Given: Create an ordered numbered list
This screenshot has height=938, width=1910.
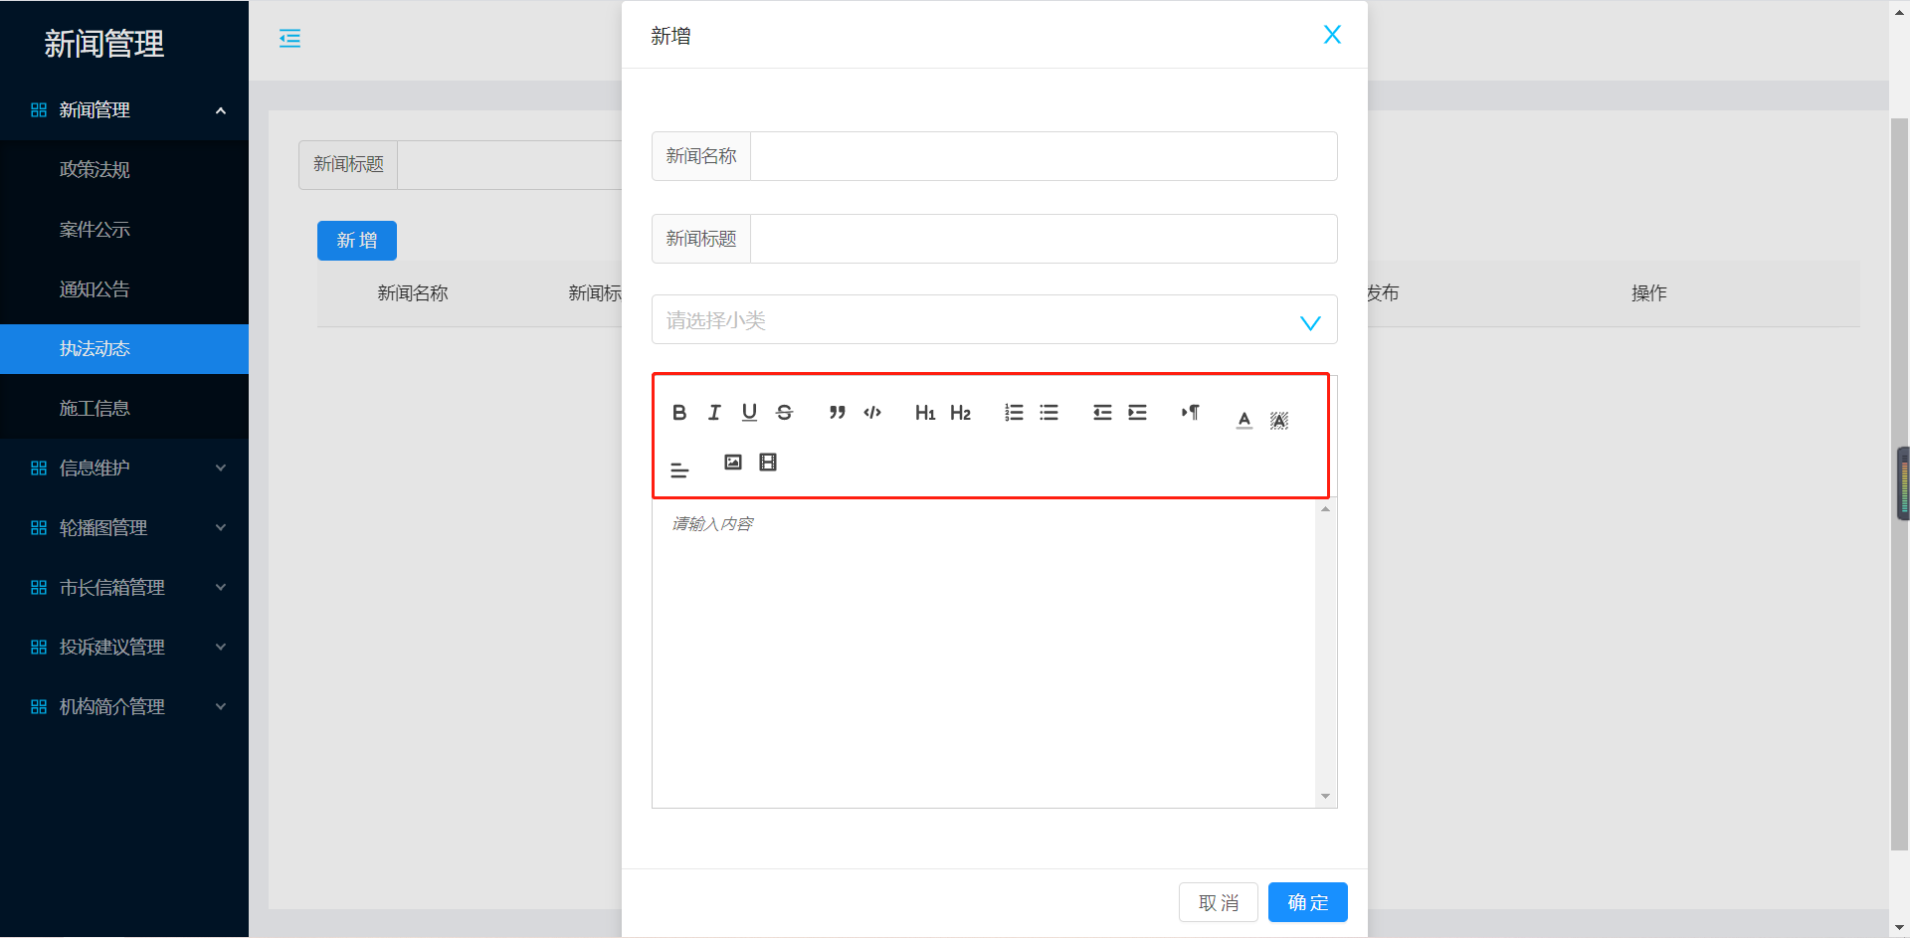Looking at the screenshot, I should [1014, 413].
